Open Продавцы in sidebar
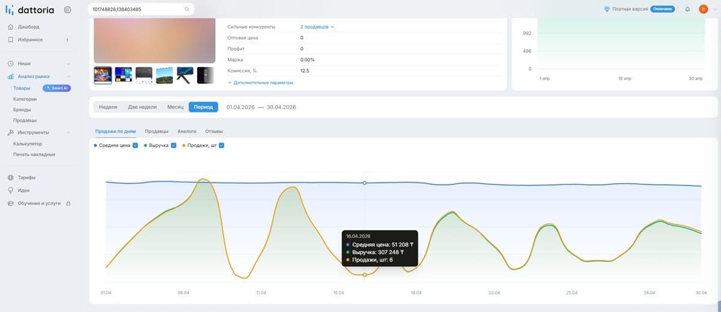 tap(25, 121)
